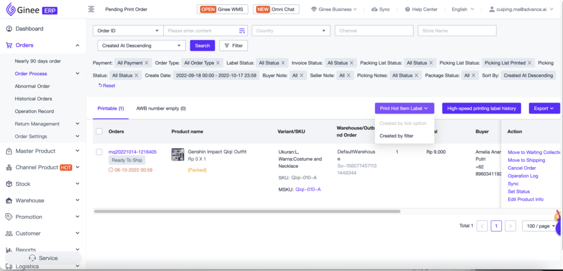Open the English language dropdown
The width and height of the screenshot is (563, 271).
coord(463,9)
